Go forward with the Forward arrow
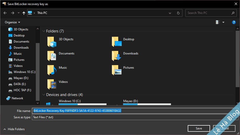Viewport: 240px width, 135px height. pyautogui.click(x=12, y=13)
